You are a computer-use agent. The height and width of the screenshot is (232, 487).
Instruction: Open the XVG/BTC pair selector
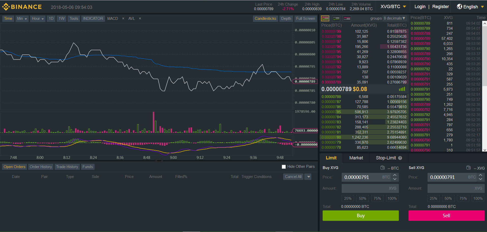click(x=393, y=7)
